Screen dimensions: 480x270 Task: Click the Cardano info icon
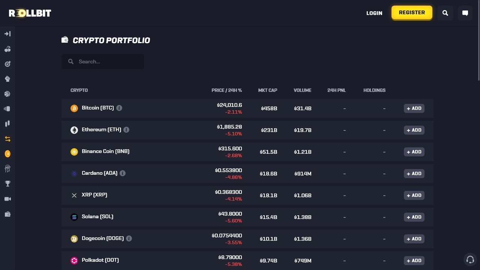point(123,173)
